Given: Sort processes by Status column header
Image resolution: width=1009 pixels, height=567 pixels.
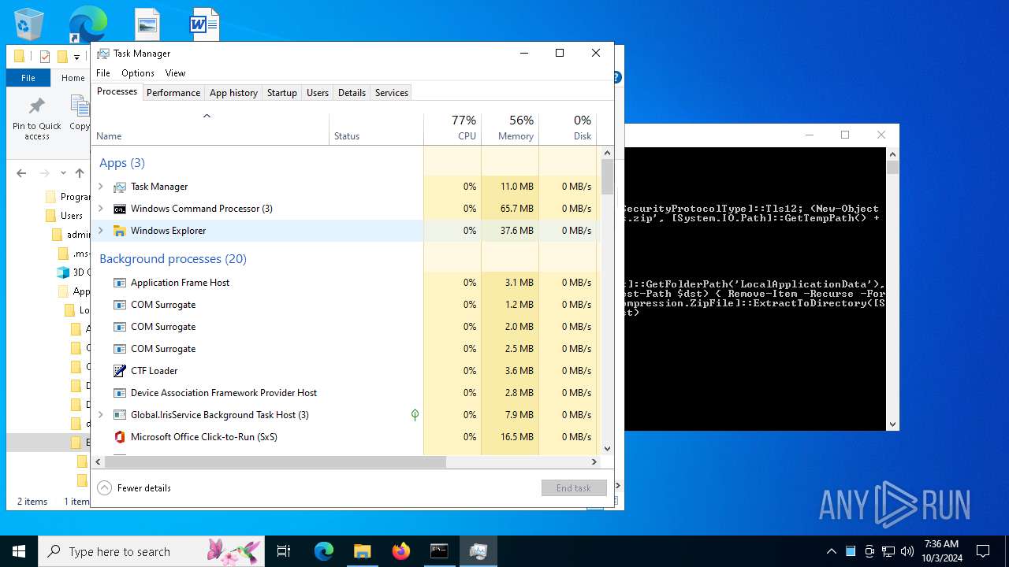Looking at the screenshot, I should 376,128.
